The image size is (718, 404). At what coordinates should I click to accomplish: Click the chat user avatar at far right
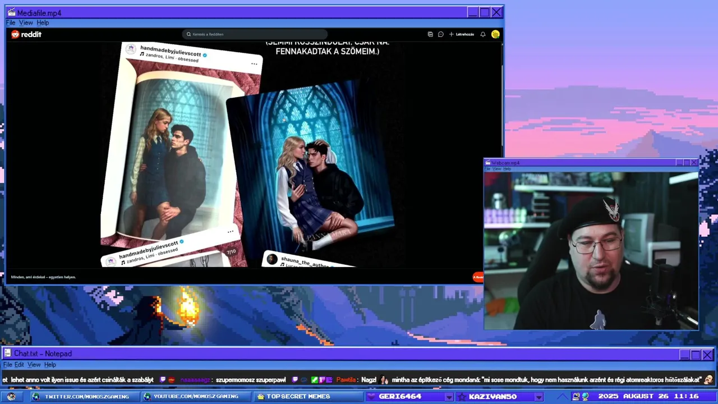(709, 380)
